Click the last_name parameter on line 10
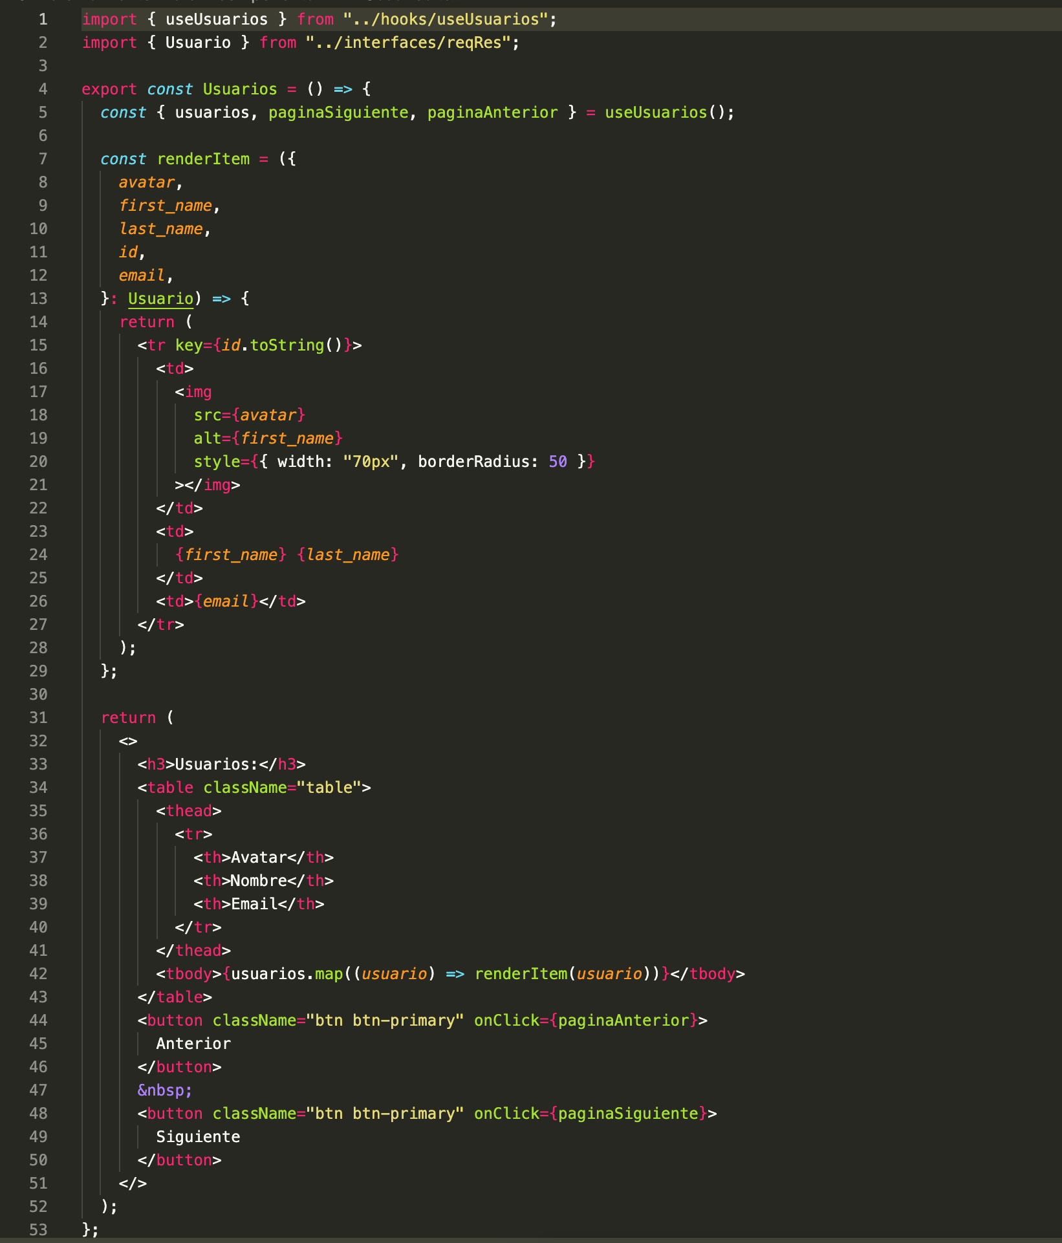 (x=161, y=229)
